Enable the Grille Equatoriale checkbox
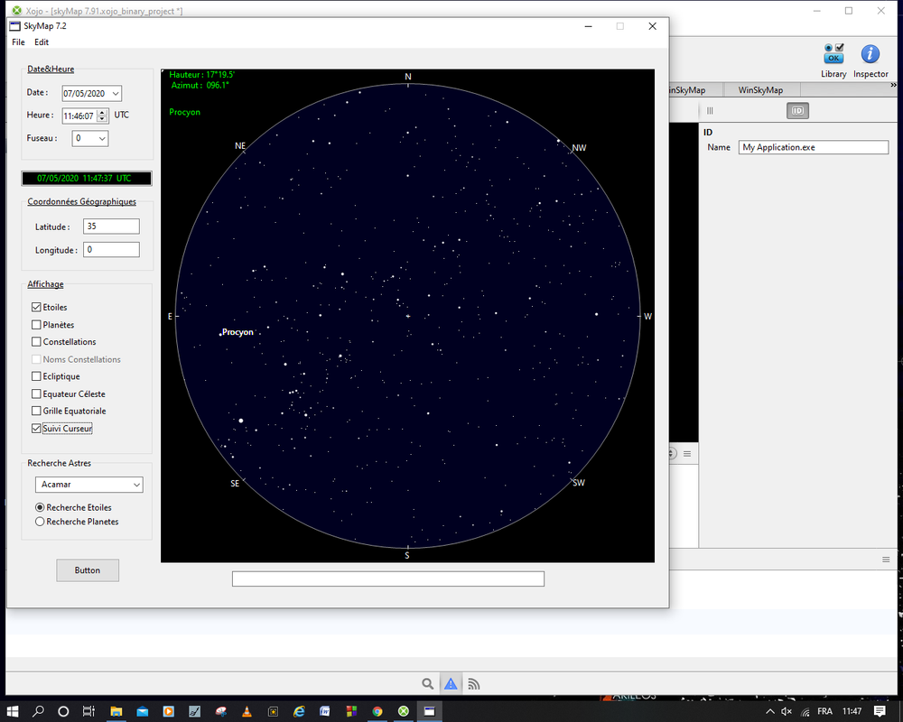903x722 pixels. point(36,412)
